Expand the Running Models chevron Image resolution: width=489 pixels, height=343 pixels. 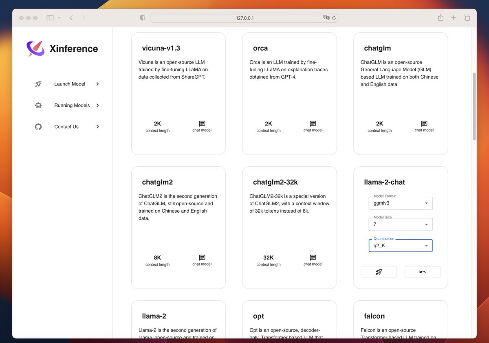click(x=97, y=105)
